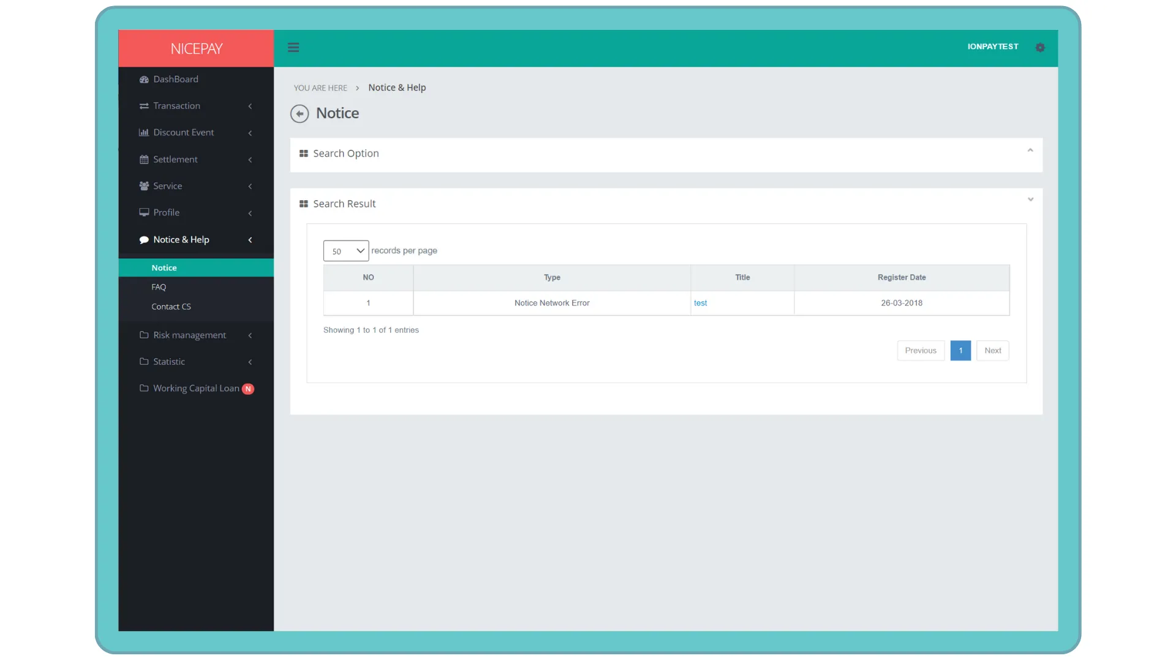Screen dimensions: 1176x661
Task: Click the Profile monitor icon
Action: tap(144, 213)
